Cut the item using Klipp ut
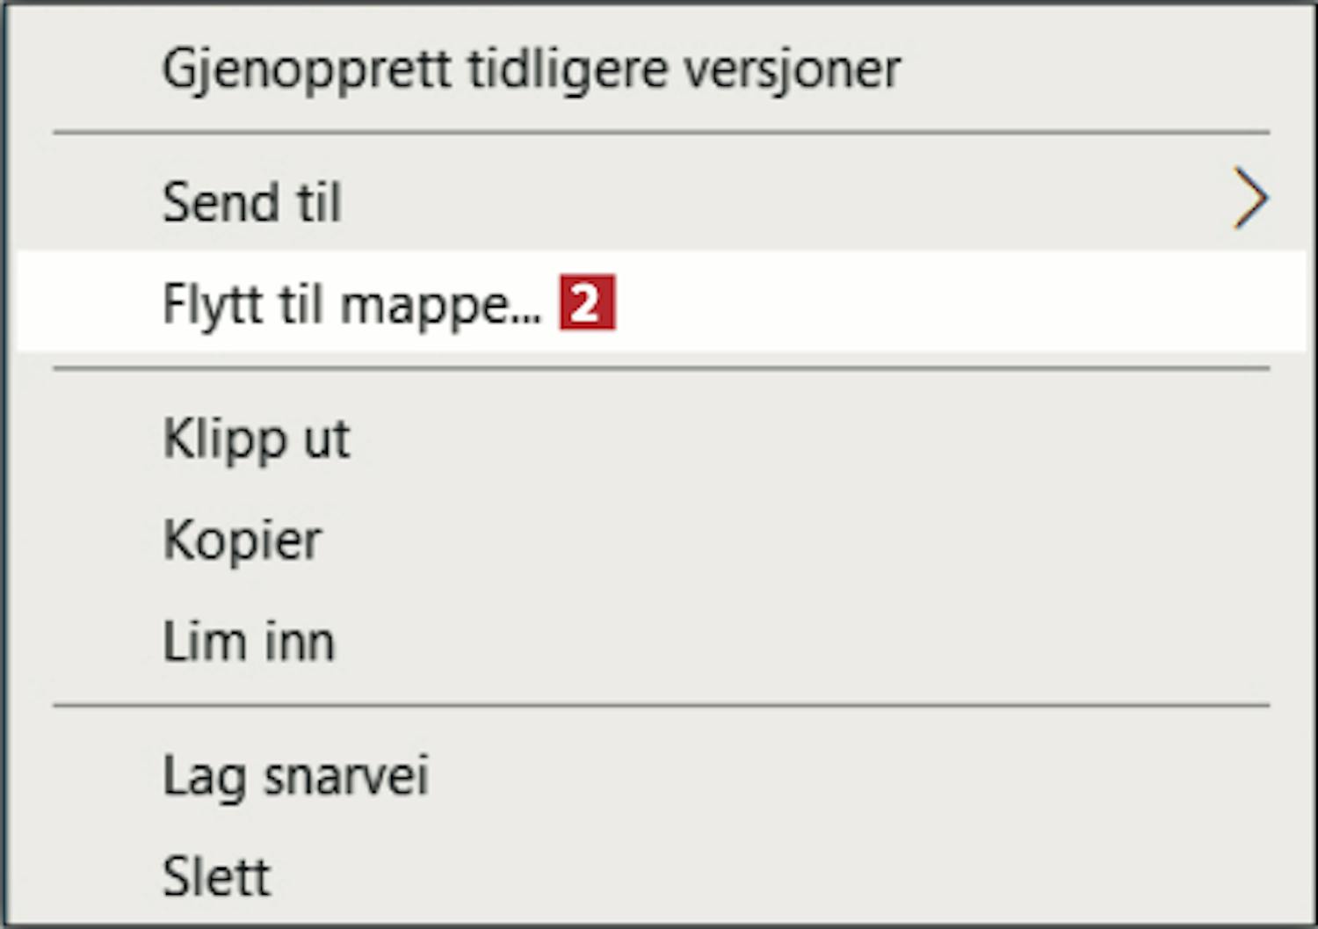 click(257, 438)
